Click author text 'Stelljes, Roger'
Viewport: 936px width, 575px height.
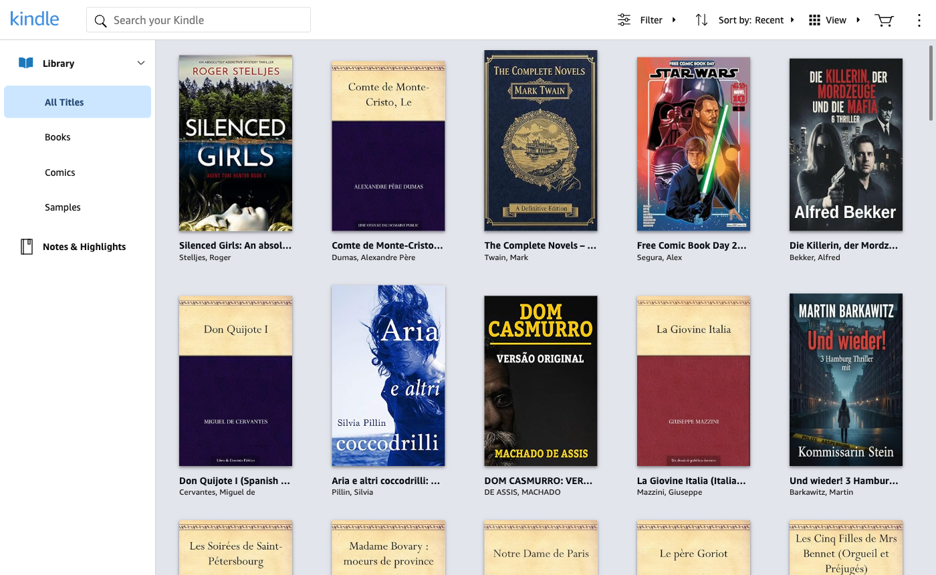coord(205,257)
